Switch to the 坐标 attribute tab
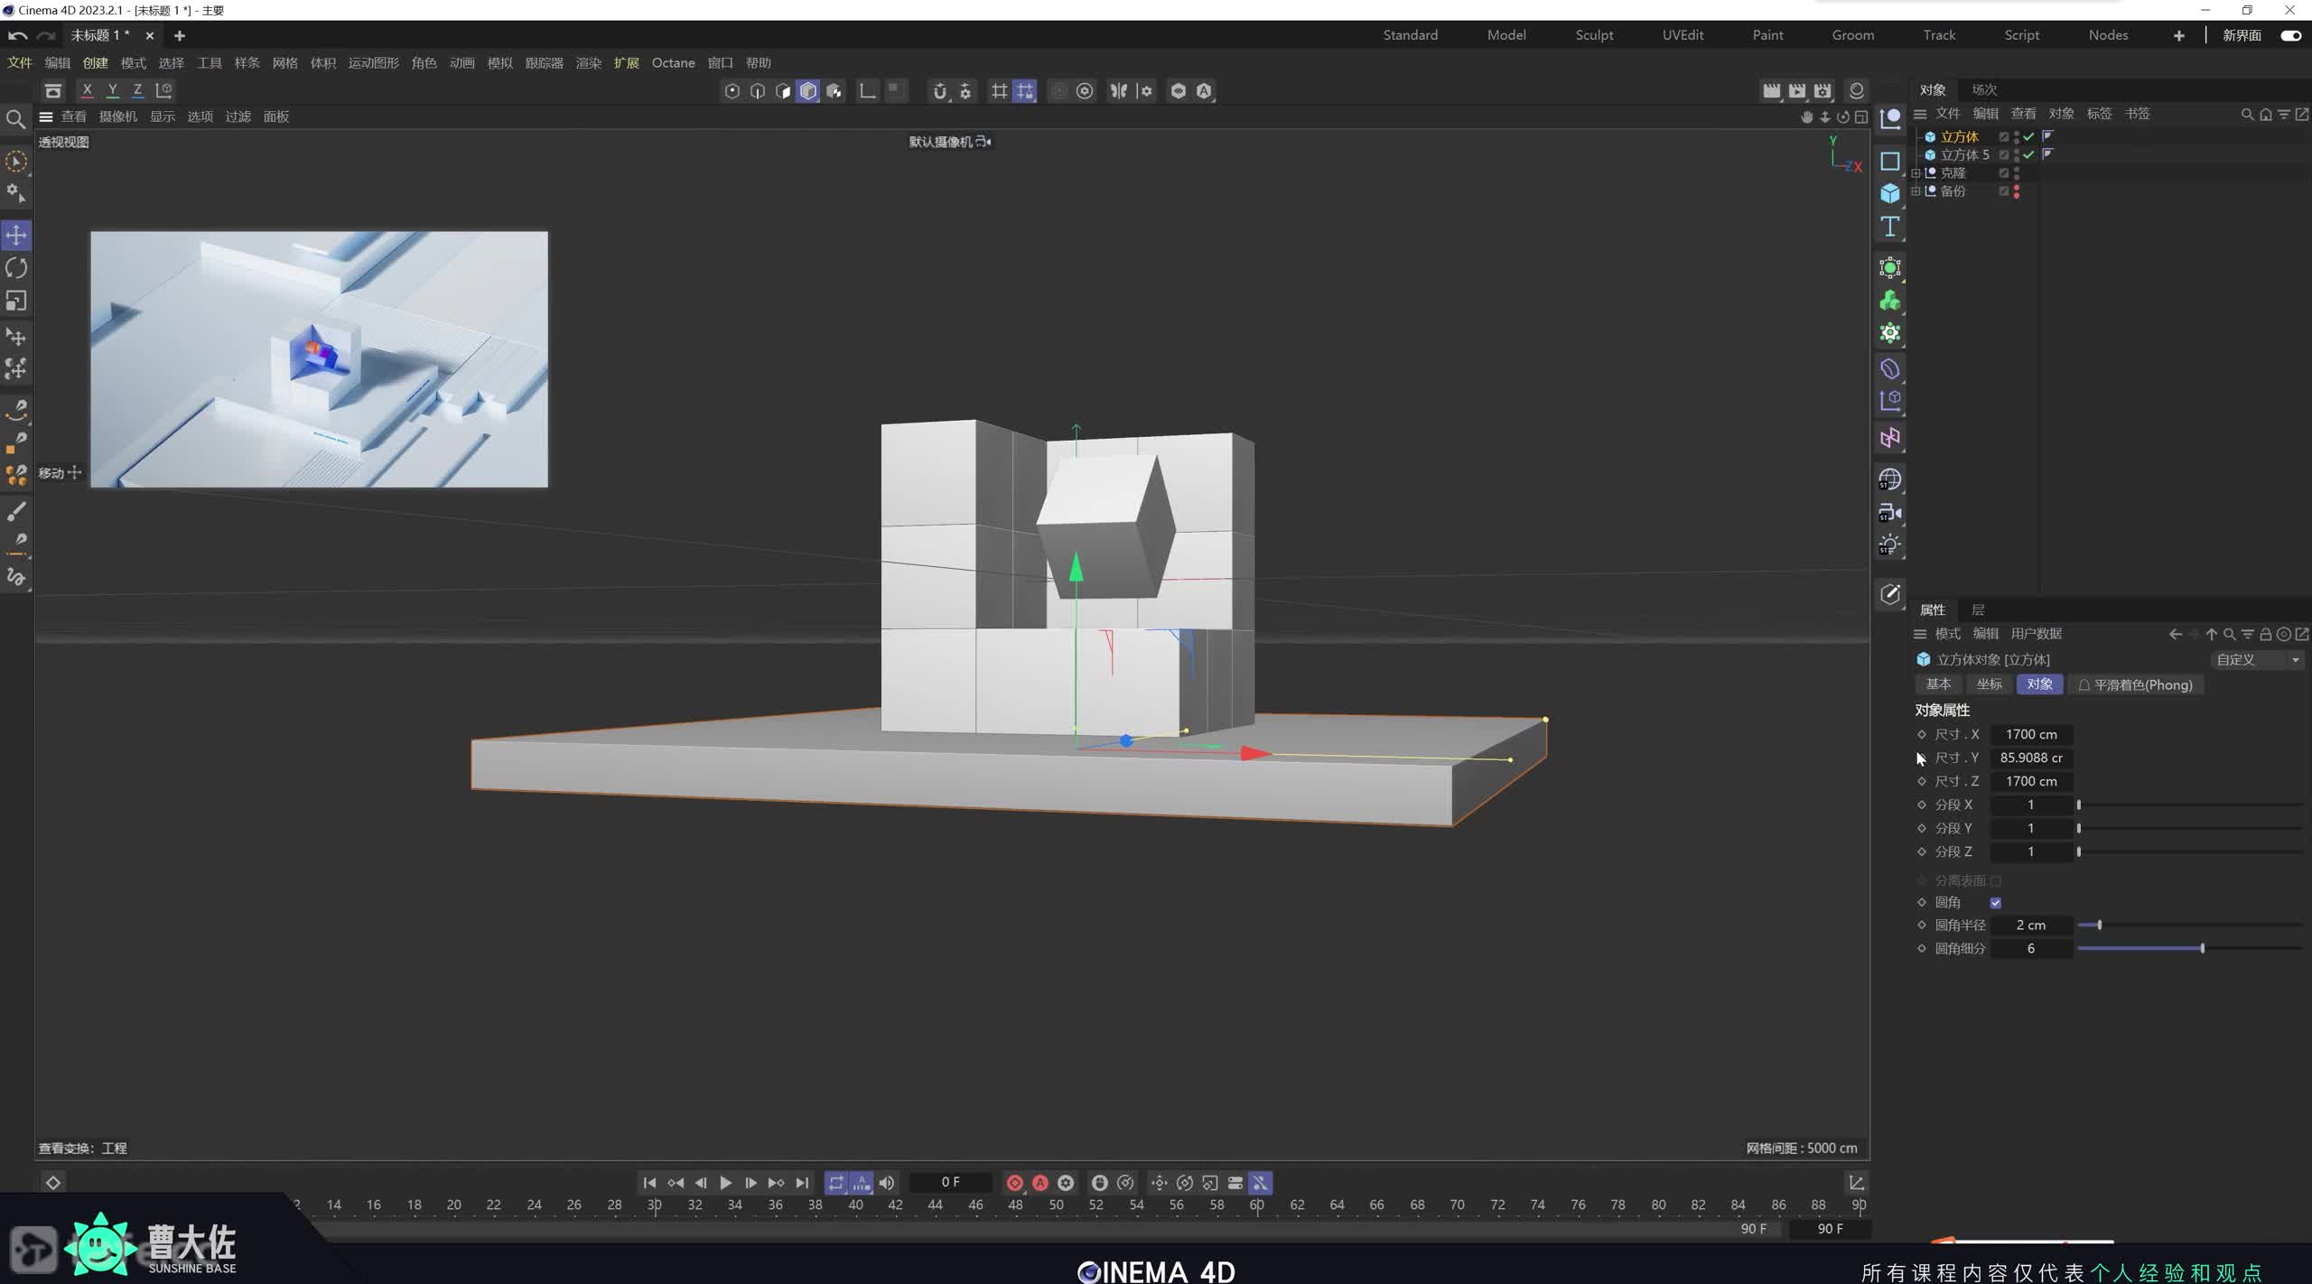This screenshot has width=2312, height=1284. click(1989, 684)
